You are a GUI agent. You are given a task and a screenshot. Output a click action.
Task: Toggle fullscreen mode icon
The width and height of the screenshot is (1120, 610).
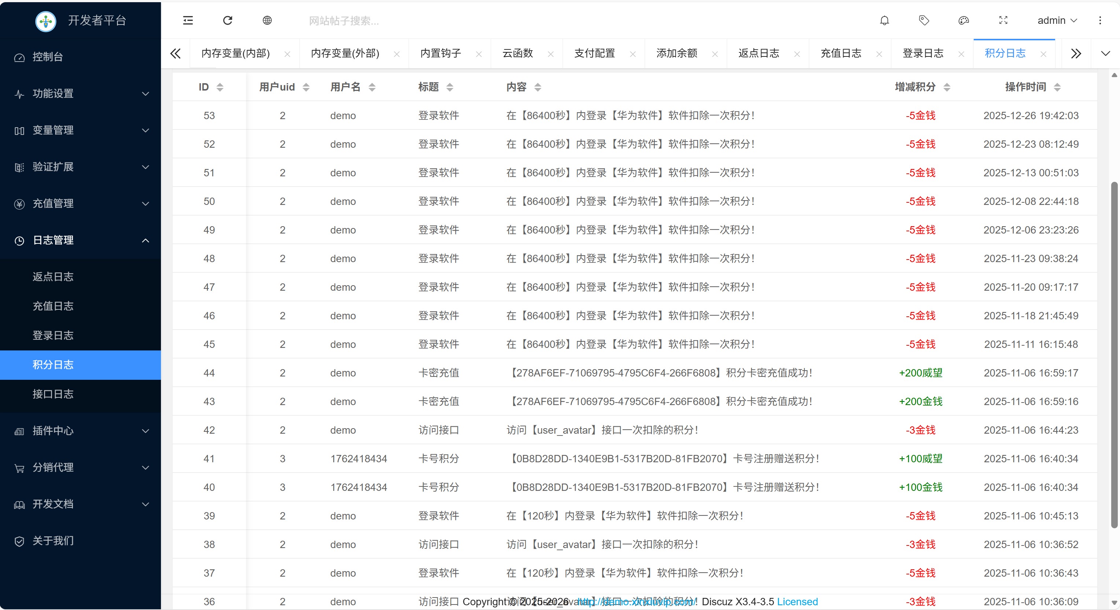point(1003,21)
